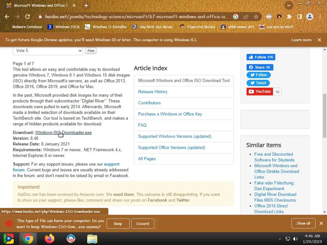Toggle the side panel icon

(299, 17)
